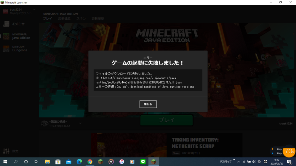Launch Microsoft Edge from taskbar

pyautogui.click(x=79, y=162)
